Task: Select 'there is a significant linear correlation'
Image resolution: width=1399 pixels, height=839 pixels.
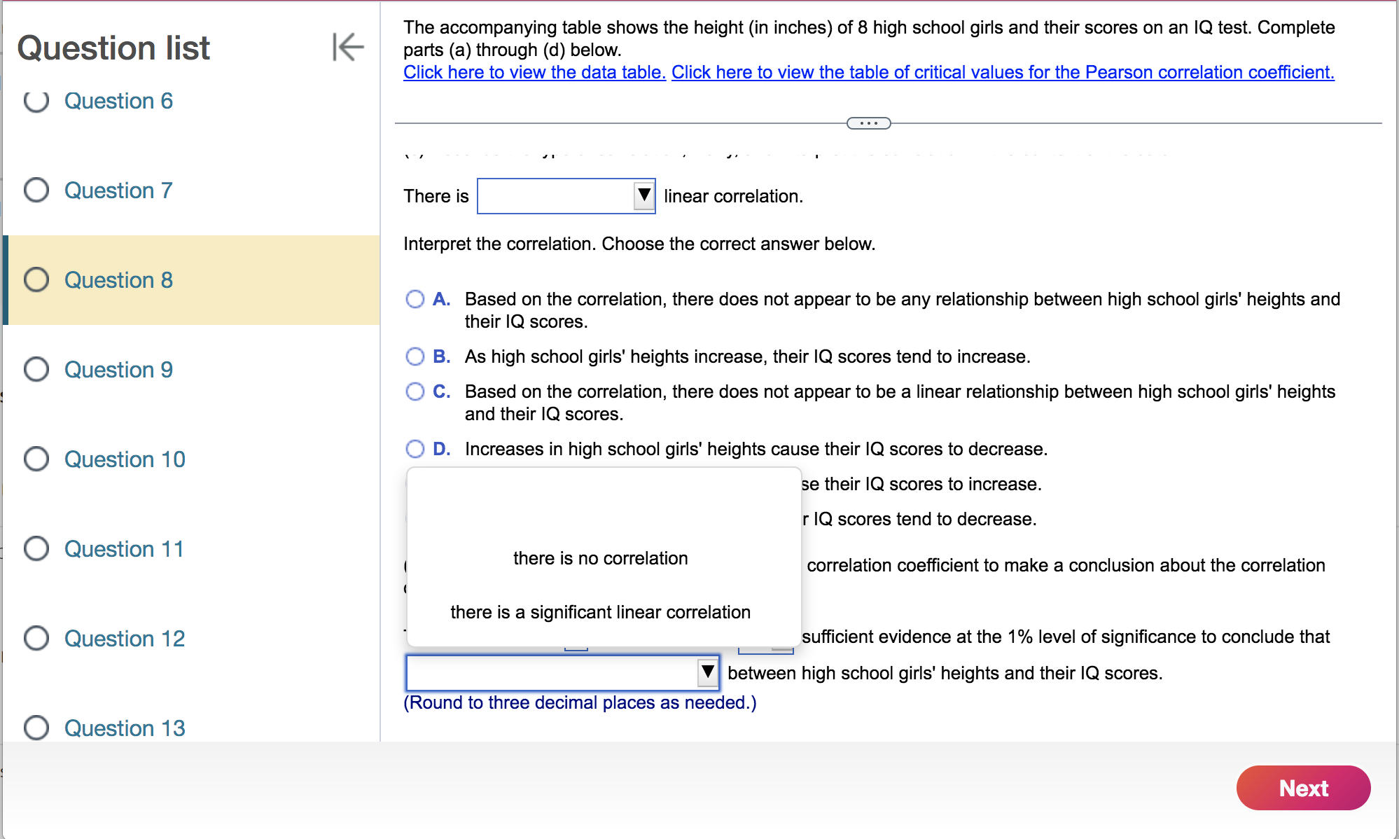Action: (601, 612)
